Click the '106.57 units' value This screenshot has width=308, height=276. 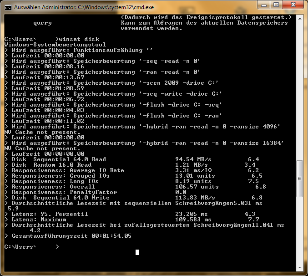(197, 187)
